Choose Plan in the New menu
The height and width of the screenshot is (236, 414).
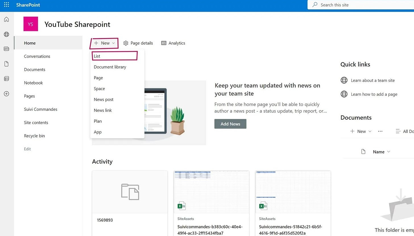pyautogui.click(x=117, y=121)
